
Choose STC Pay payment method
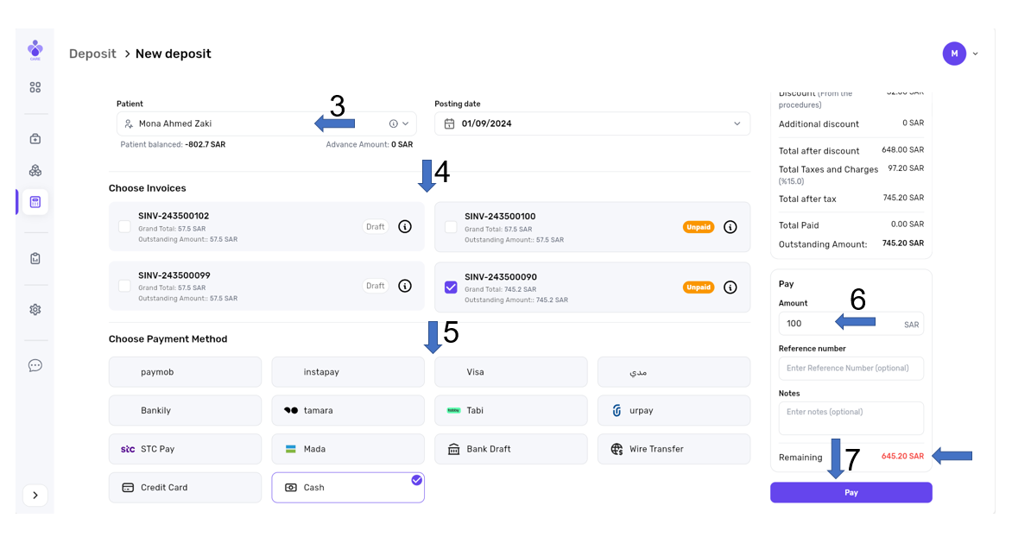[185, 449]
